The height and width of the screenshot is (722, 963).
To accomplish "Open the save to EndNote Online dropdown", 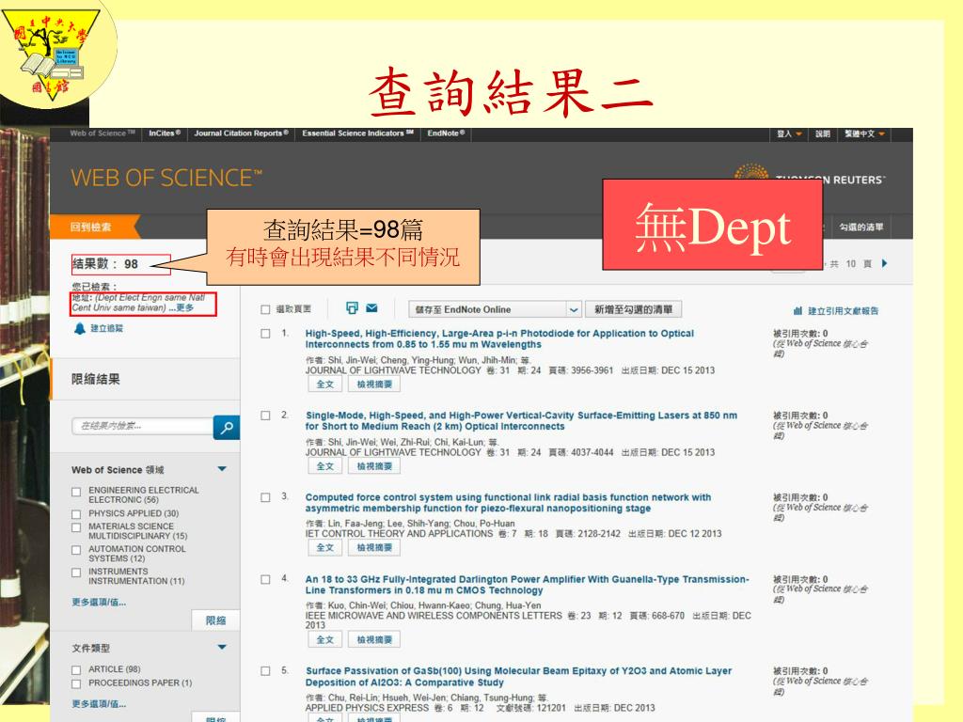I will coord(495,309).
